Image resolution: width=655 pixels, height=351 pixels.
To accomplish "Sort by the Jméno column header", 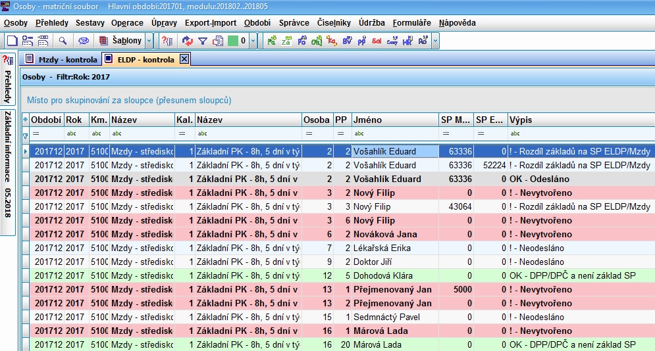I will click(395, 120).
